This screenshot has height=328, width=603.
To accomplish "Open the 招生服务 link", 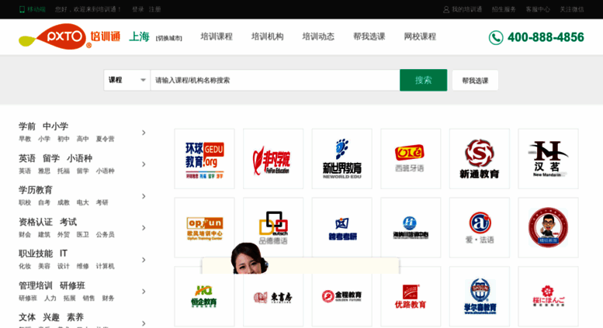I will [504, 9].
